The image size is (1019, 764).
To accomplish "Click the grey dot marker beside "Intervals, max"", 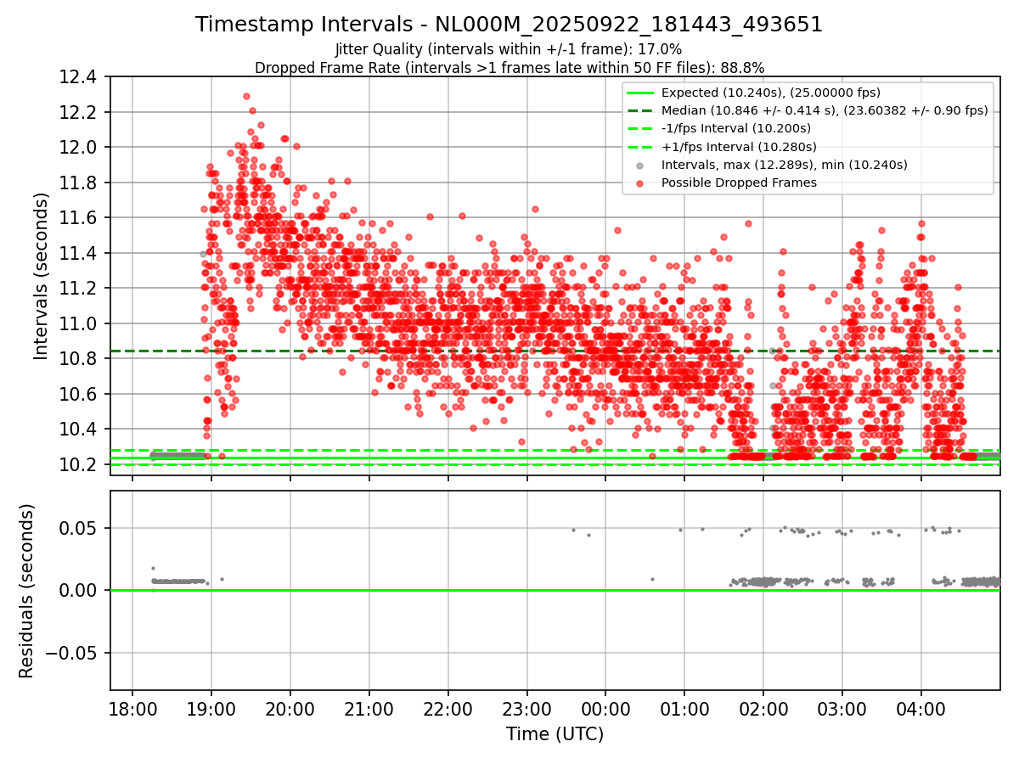I will point(640,166).
